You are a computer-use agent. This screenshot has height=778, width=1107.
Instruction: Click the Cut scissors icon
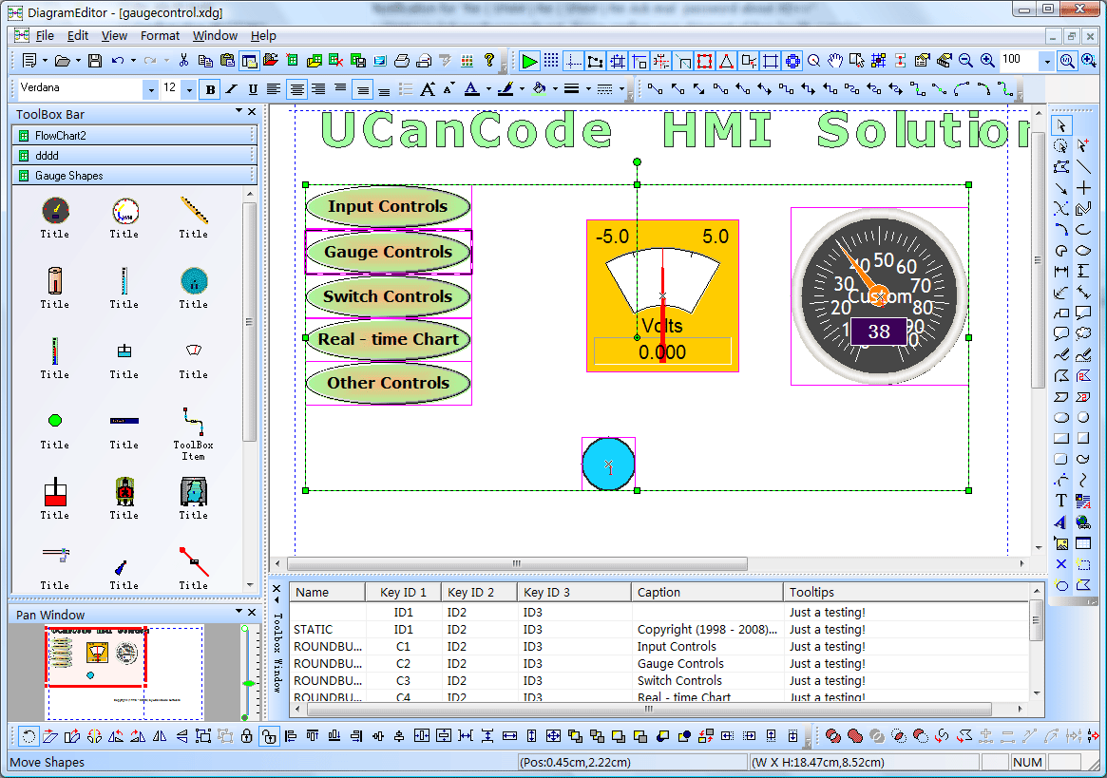pos(184,61)
